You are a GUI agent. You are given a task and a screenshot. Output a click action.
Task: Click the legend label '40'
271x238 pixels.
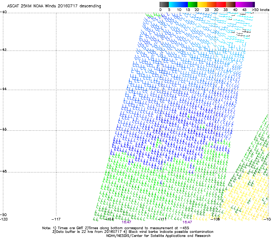coord(235,10)
